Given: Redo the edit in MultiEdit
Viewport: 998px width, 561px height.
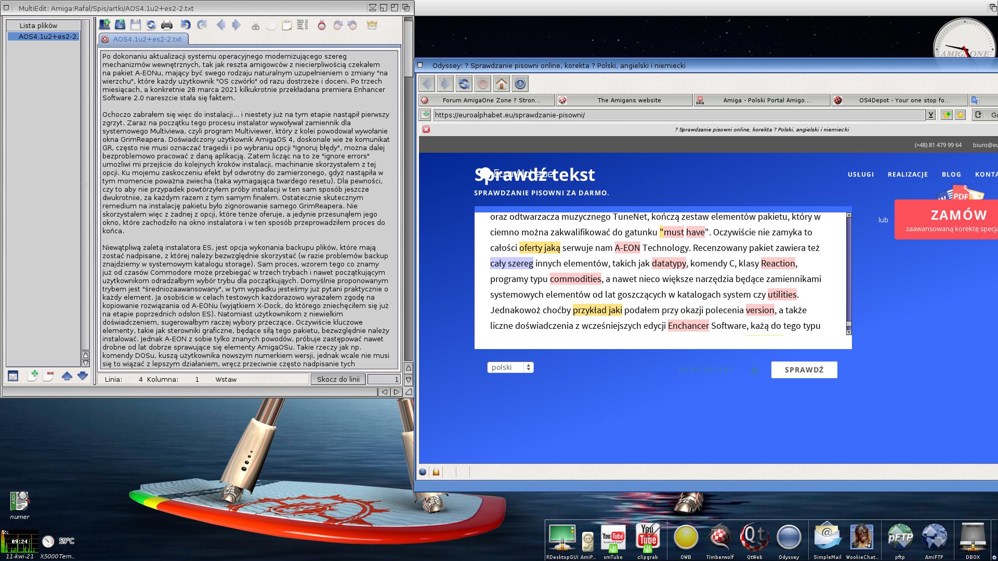Looking at the screenshot, I should coord(202,24).
